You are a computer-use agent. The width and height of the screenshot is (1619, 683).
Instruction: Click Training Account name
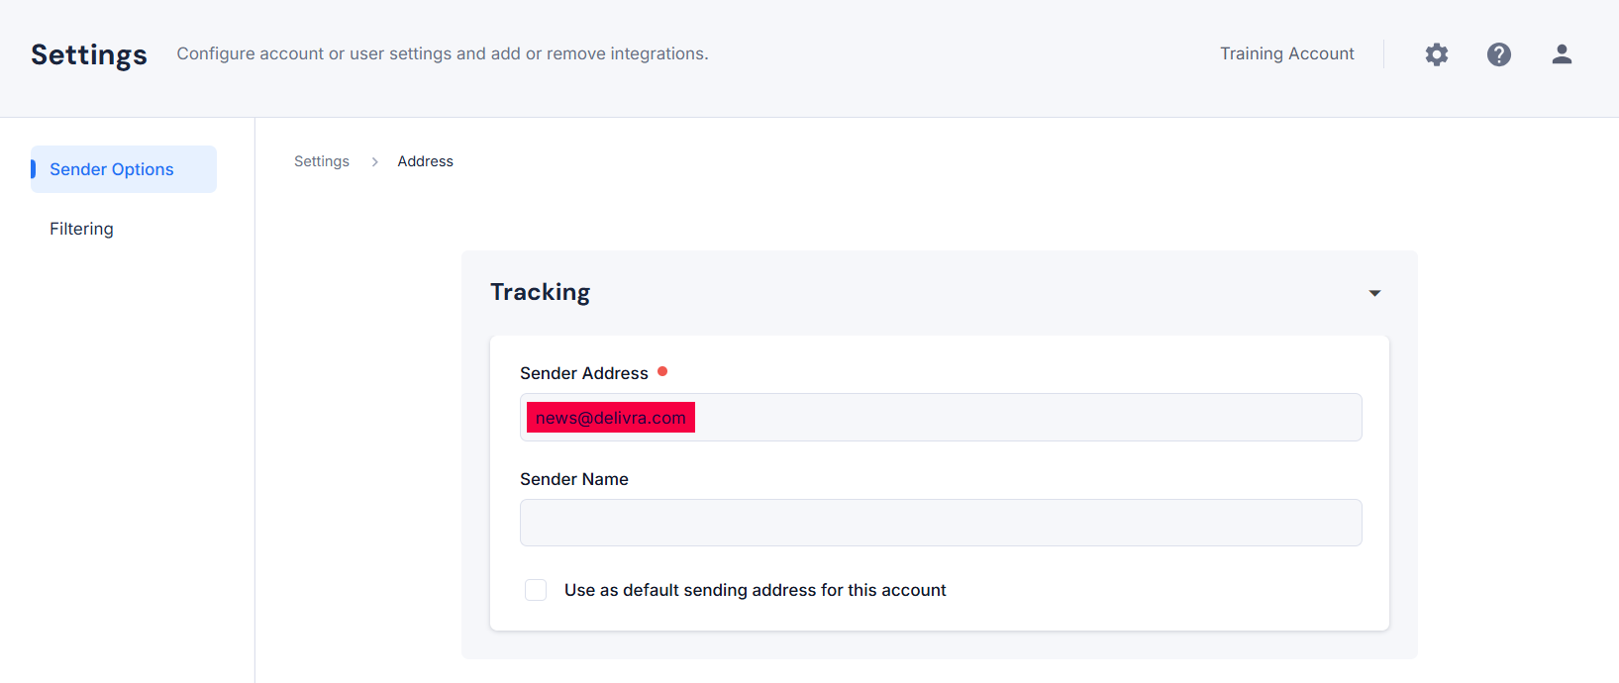1287,53
